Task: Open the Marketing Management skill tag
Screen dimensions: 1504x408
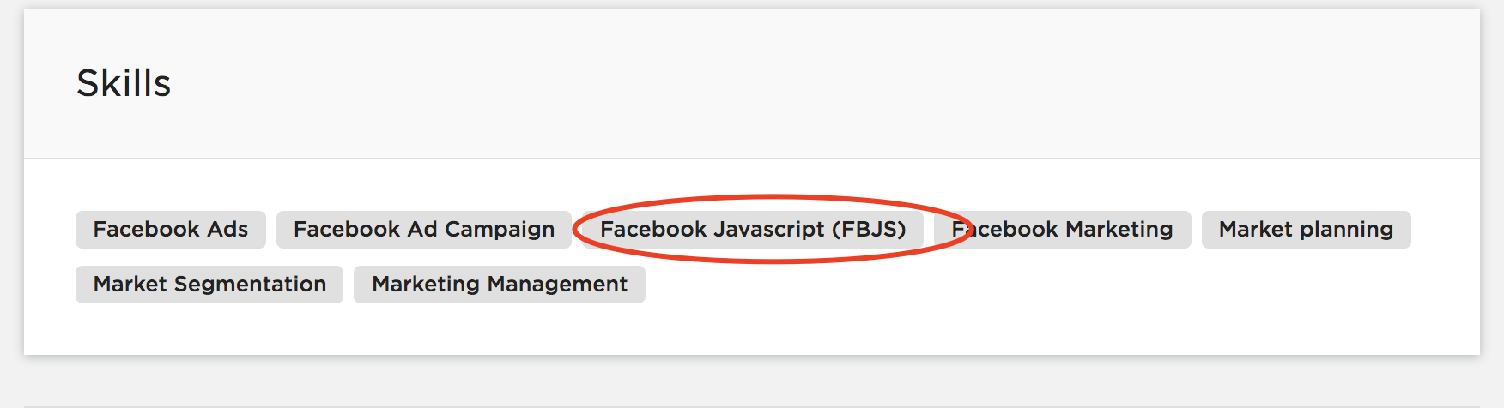Action: click(x=499, y=285)
